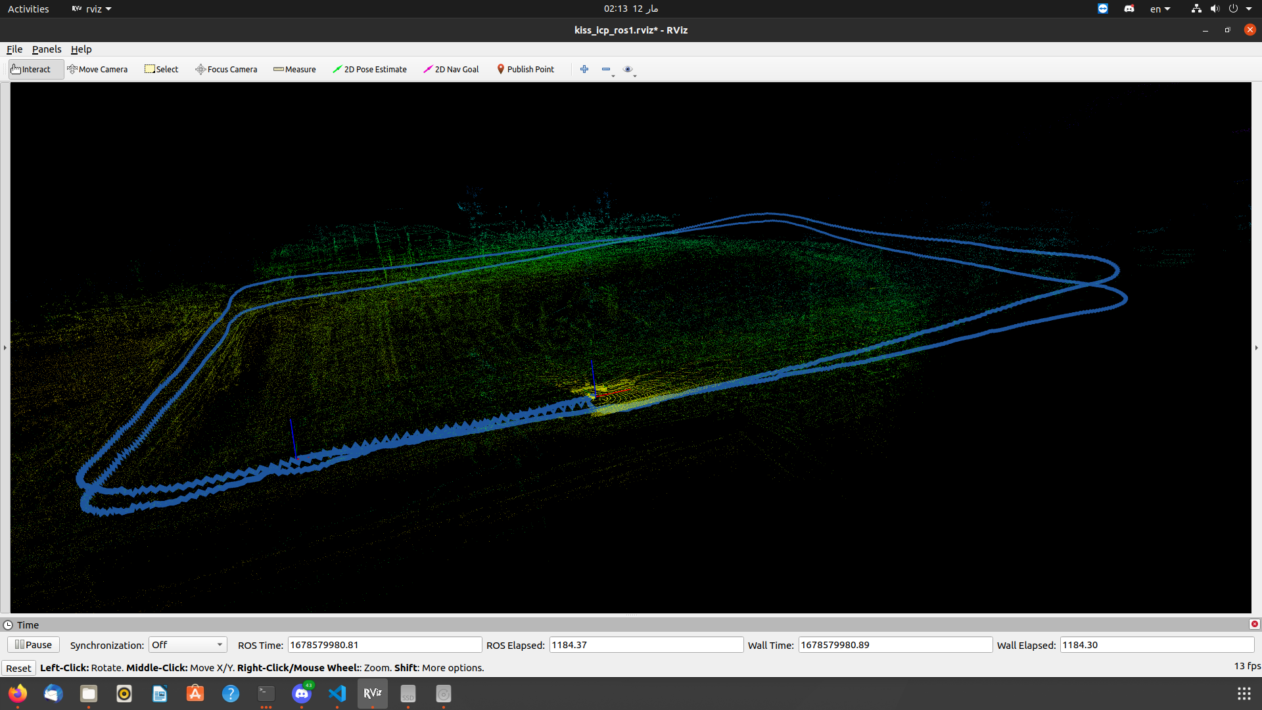This screenshot has height=710, width=1262.
Task: Click the Reset button
Action: 18,668
